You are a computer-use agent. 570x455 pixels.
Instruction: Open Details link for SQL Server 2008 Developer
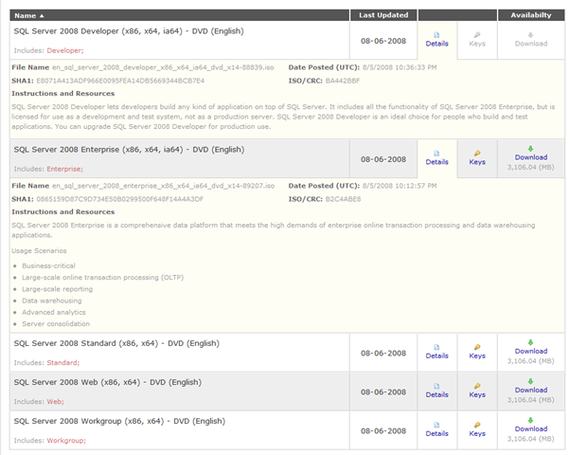pos(436,44)
